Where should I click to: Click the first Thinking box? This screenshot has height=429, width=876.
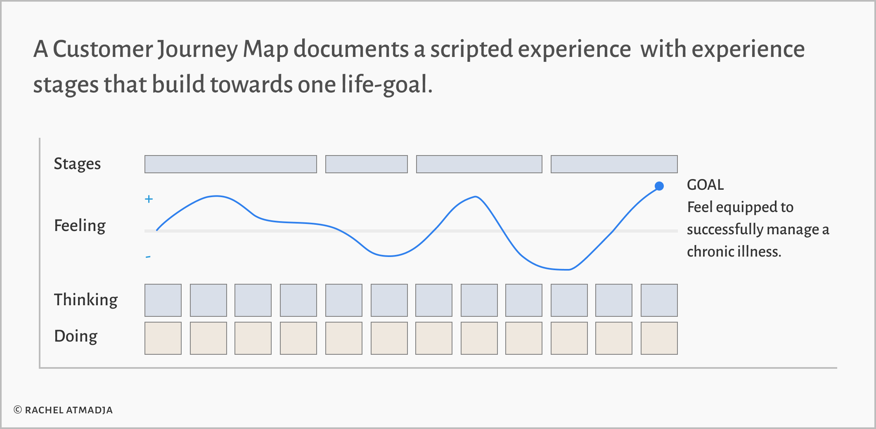[x=163, y=300]
